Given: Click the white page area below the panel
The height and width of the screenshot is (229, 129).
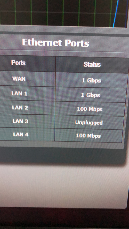Looking at the screenshot, I should (61, 185).
